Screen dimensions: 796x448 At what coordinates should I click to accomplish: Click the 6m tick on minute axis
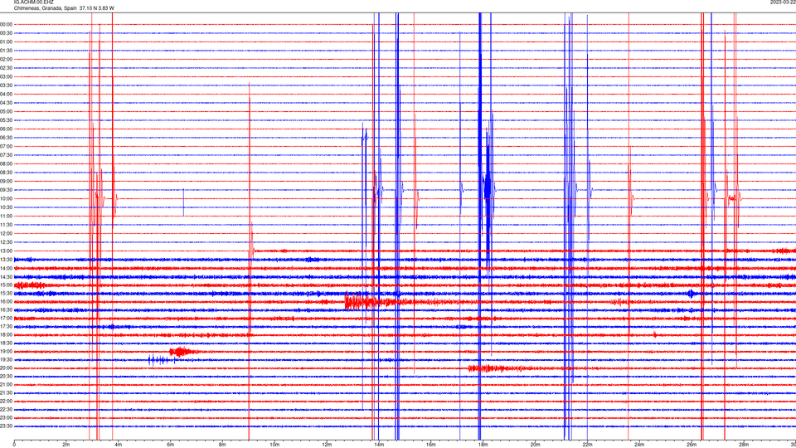(x=171, y=445)
